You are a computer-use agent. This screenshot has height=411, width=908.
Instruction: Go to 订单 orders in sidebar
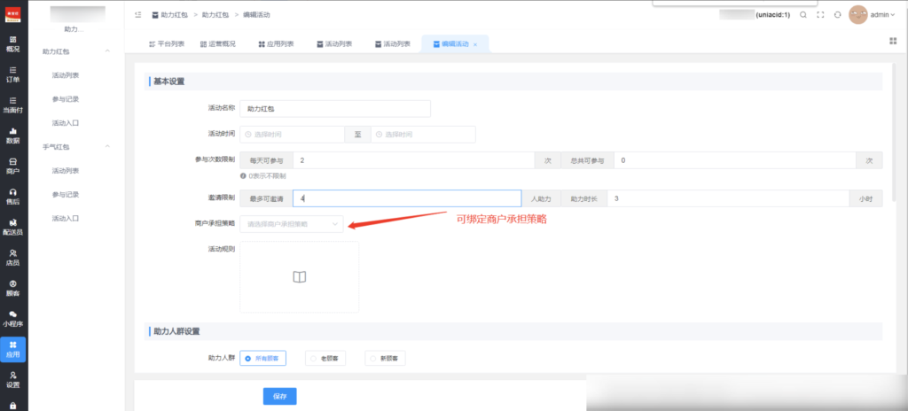click(x=13, y=74)
